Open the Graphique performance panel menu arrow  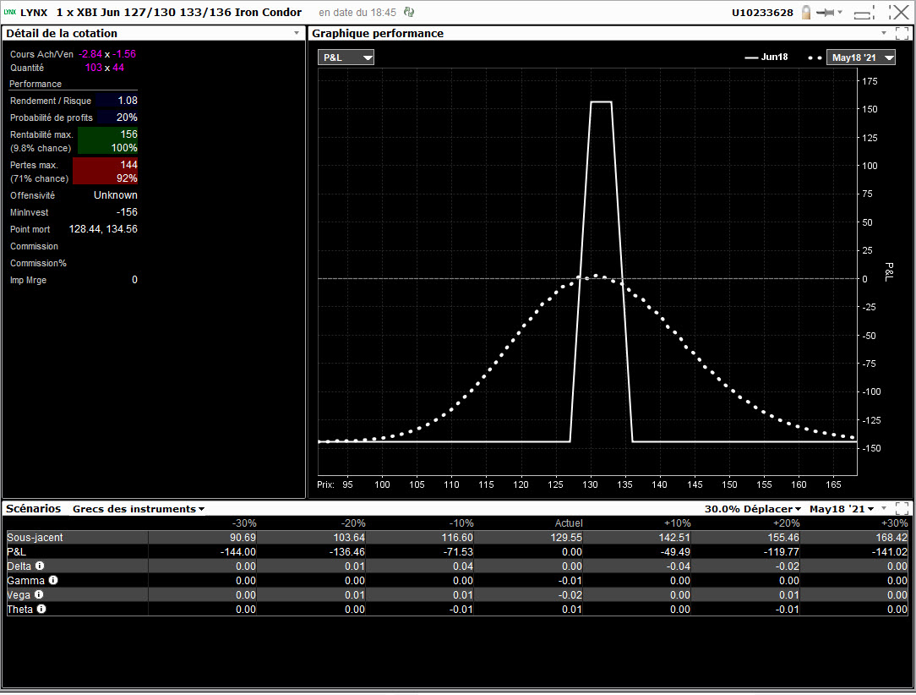(884, 33)
